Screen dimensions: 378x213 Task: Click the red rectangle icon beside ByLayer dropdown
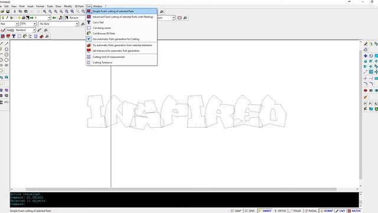180,18
